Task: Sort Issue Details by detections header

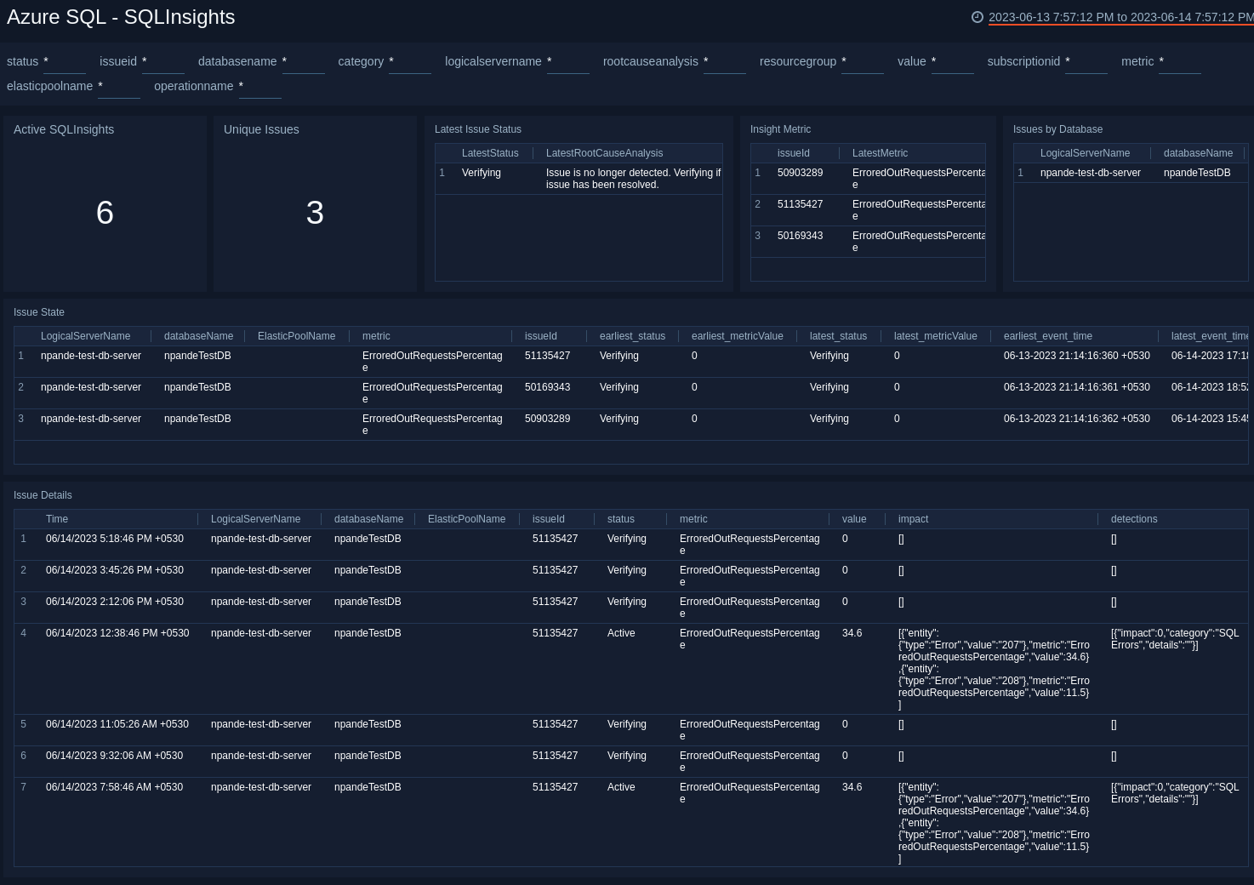Action: pyautogui.click(x=1134, y=519)
